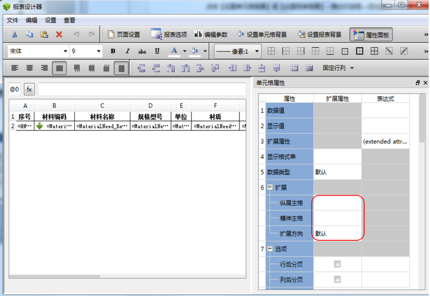This screenshot has height=296, width=430.
Task: Apply the diagonal-down border icon
Action: click(389, 51)
